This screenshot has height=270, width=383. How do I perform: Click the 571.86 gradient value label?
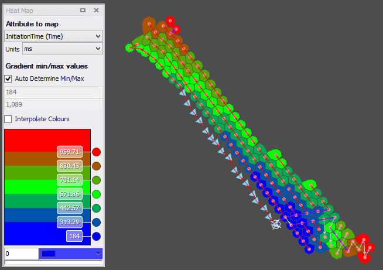[70, 194]
